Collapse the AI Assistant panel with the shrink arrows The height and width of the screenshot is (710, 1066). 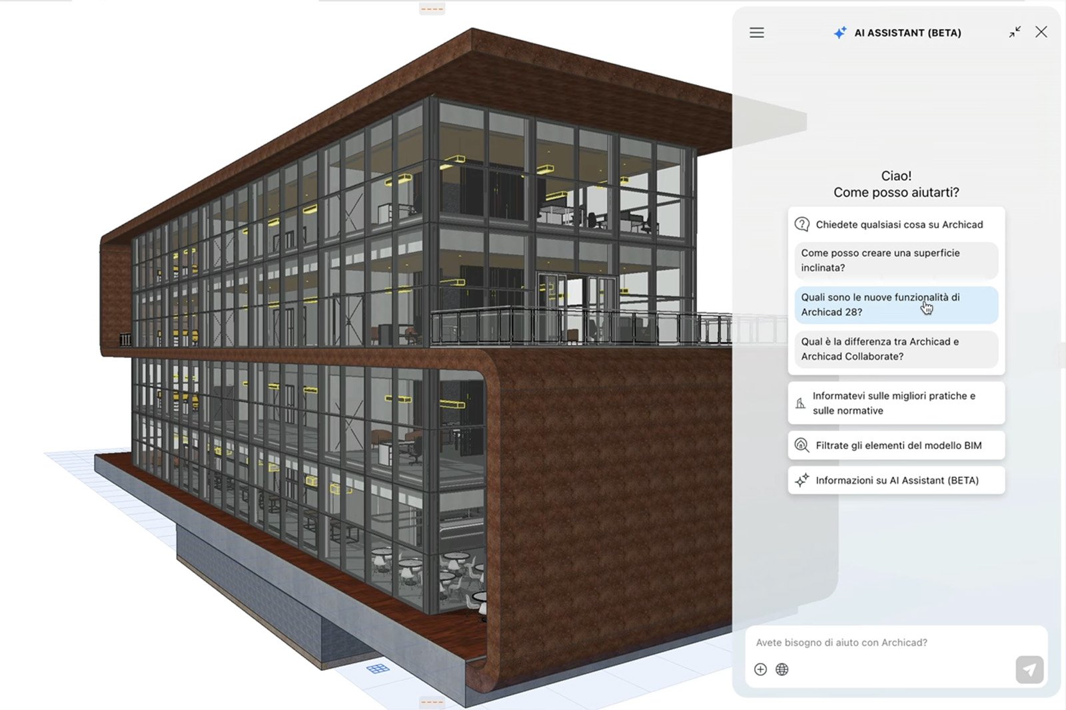click(x=1014, y=32)
